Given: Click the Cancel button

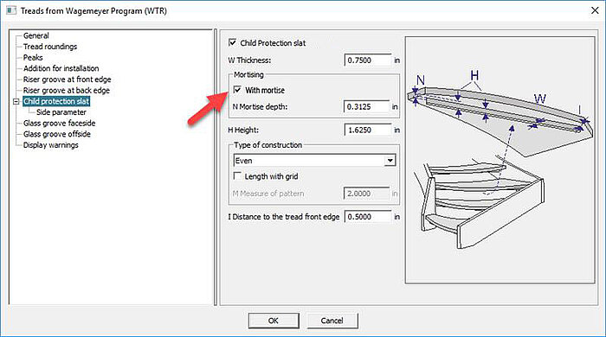Looking at the screenshot, I should (x=332, y=321).
